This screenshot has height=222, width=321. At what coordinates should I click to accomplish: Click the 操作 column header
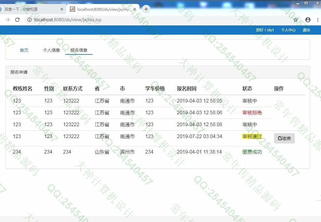[x=279, y=88]
